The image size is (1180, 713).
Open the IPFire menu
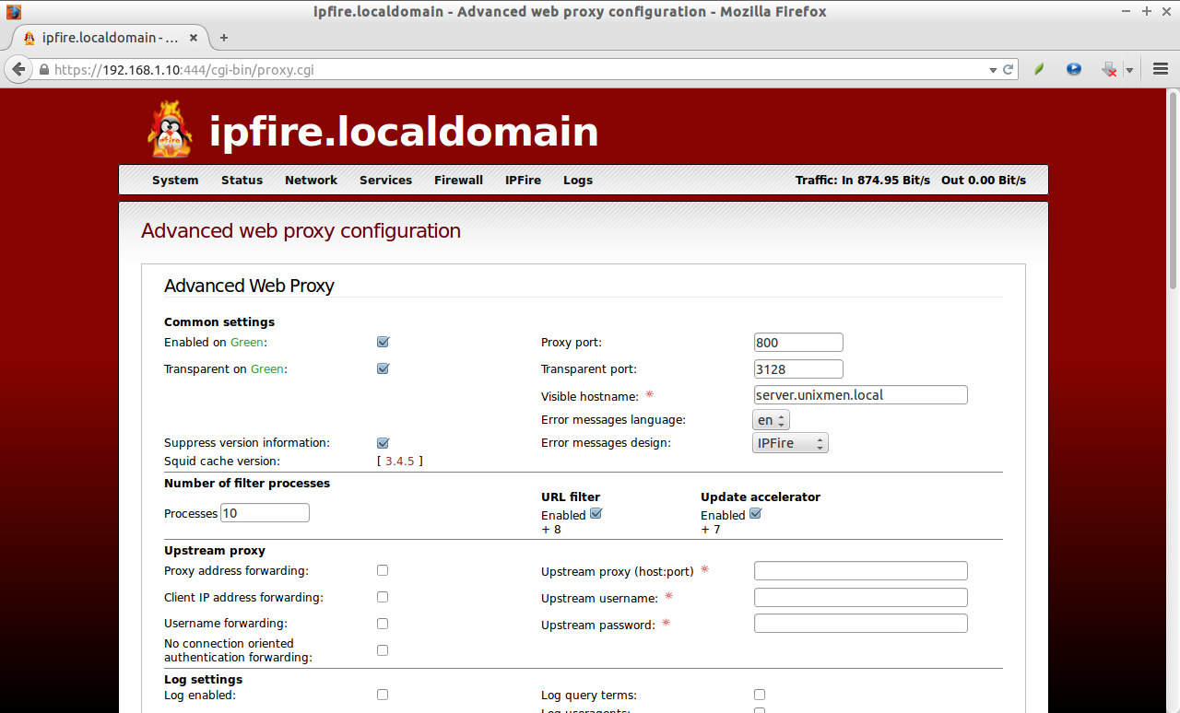click(523, 181)
